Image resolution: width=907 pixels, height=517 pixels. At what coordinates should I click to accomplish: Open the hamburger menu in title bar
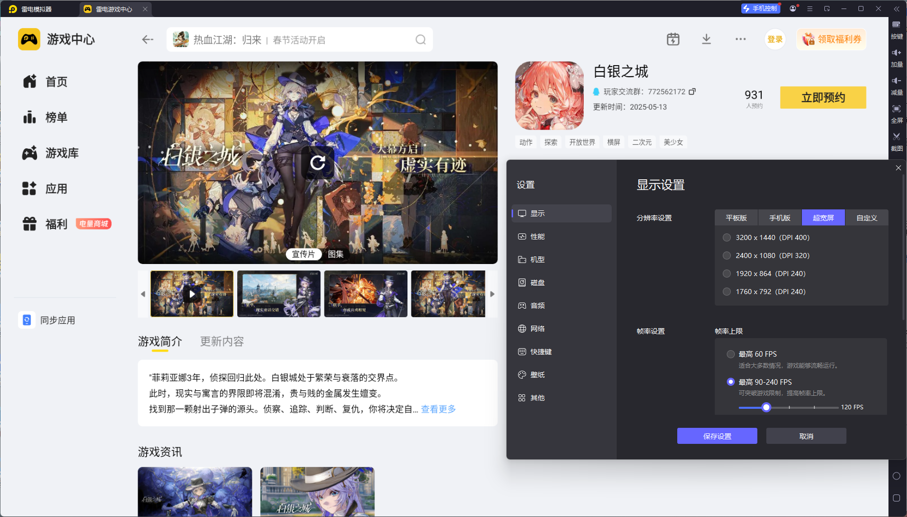click(810, 9)
